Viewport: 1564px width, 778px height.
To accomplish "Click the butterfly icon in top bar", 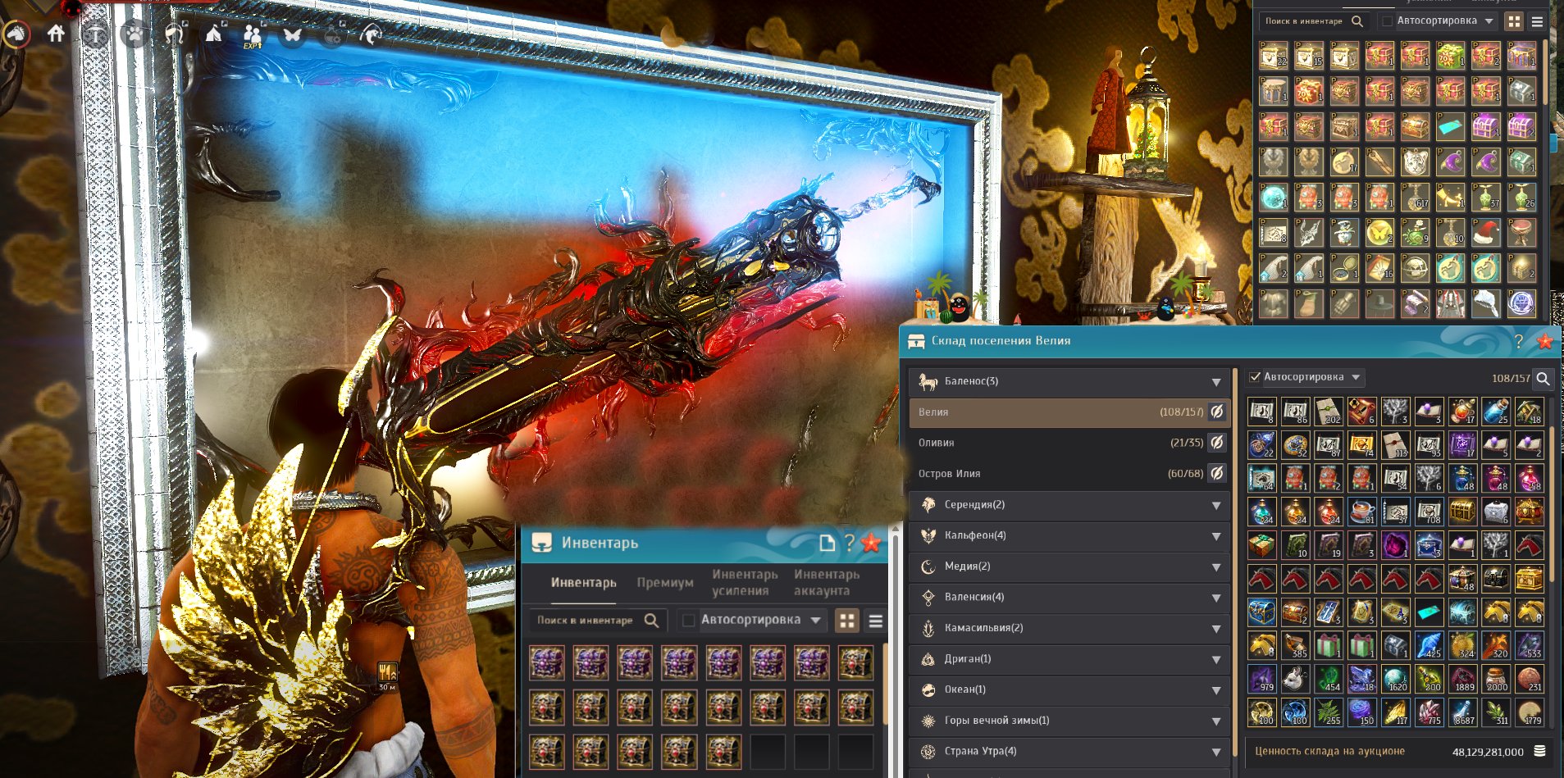I will click(292, 34).
